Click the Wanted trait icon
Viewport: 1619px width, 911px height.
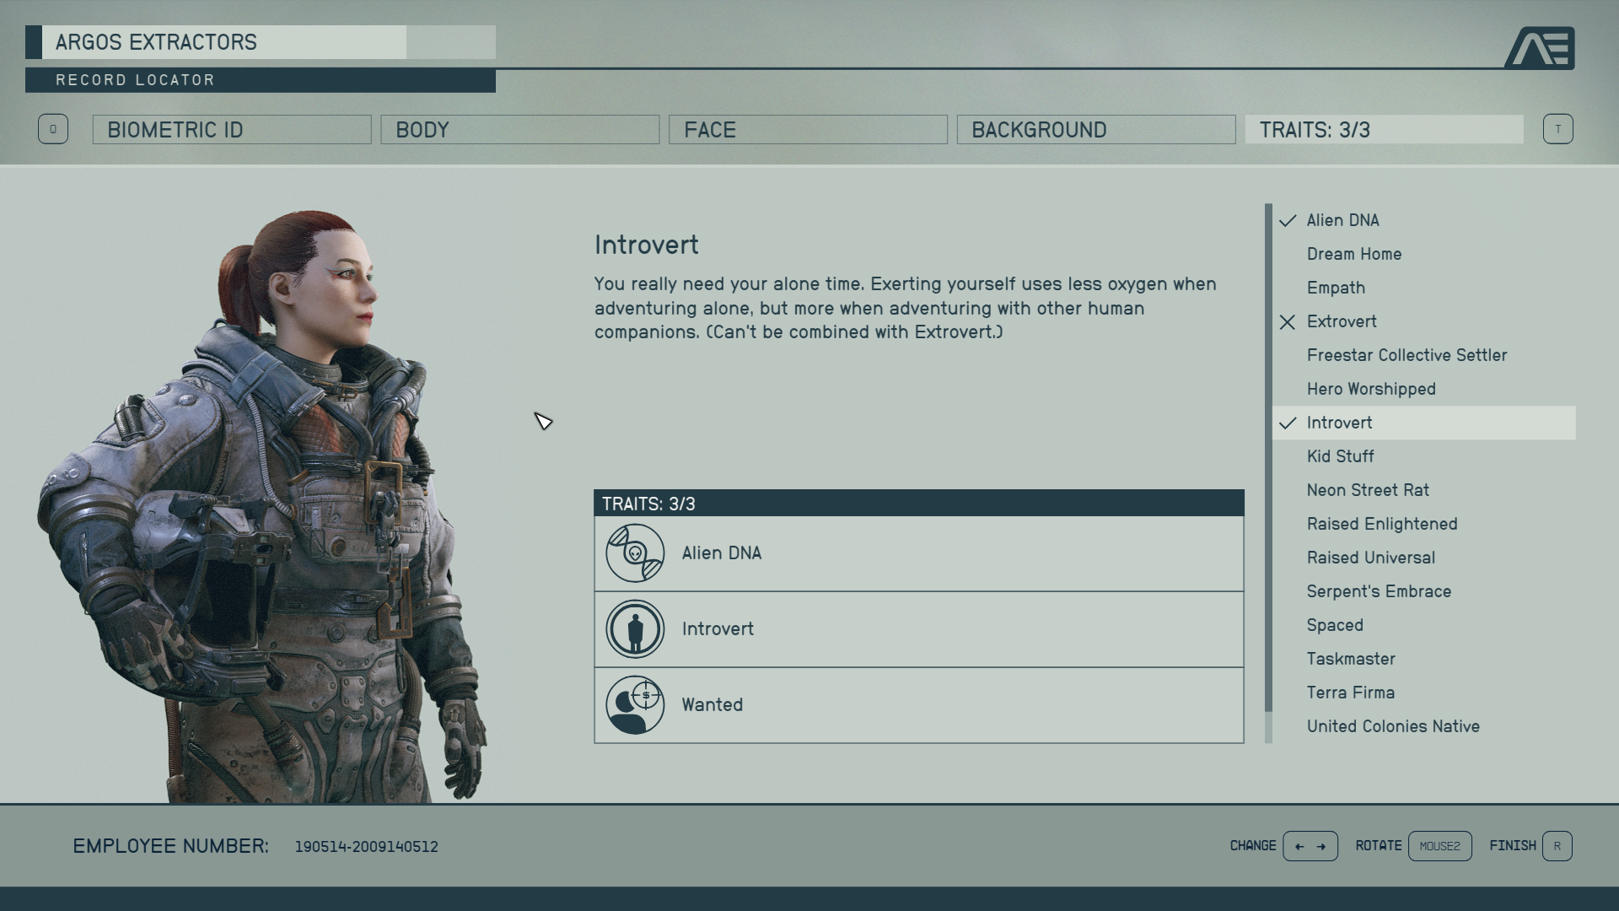click(x=635, y=704)
